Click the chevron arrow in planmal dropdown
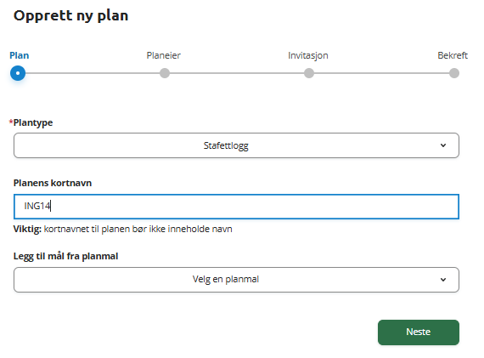Viewport: 484px width, 358px height. click(x=443, y=280)
